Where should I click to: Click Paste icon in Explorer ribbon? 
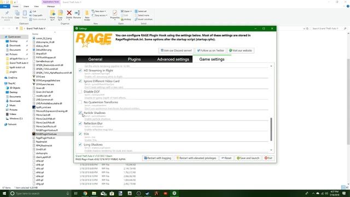point(25,13)
